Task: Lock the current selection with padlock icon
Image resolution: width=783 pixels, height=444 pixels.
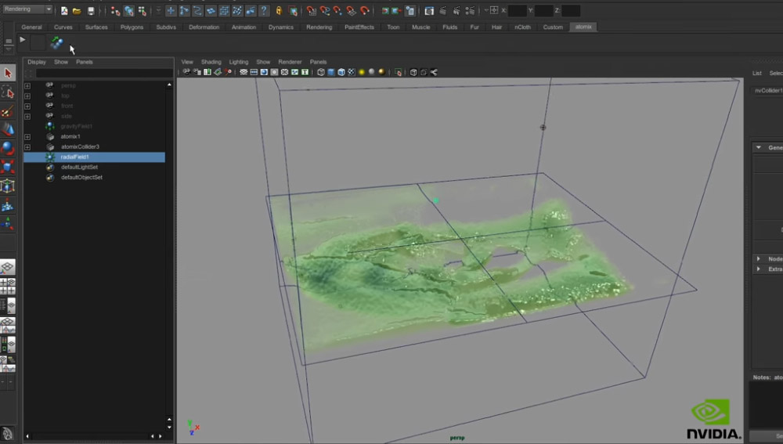Action: point(280,10)
